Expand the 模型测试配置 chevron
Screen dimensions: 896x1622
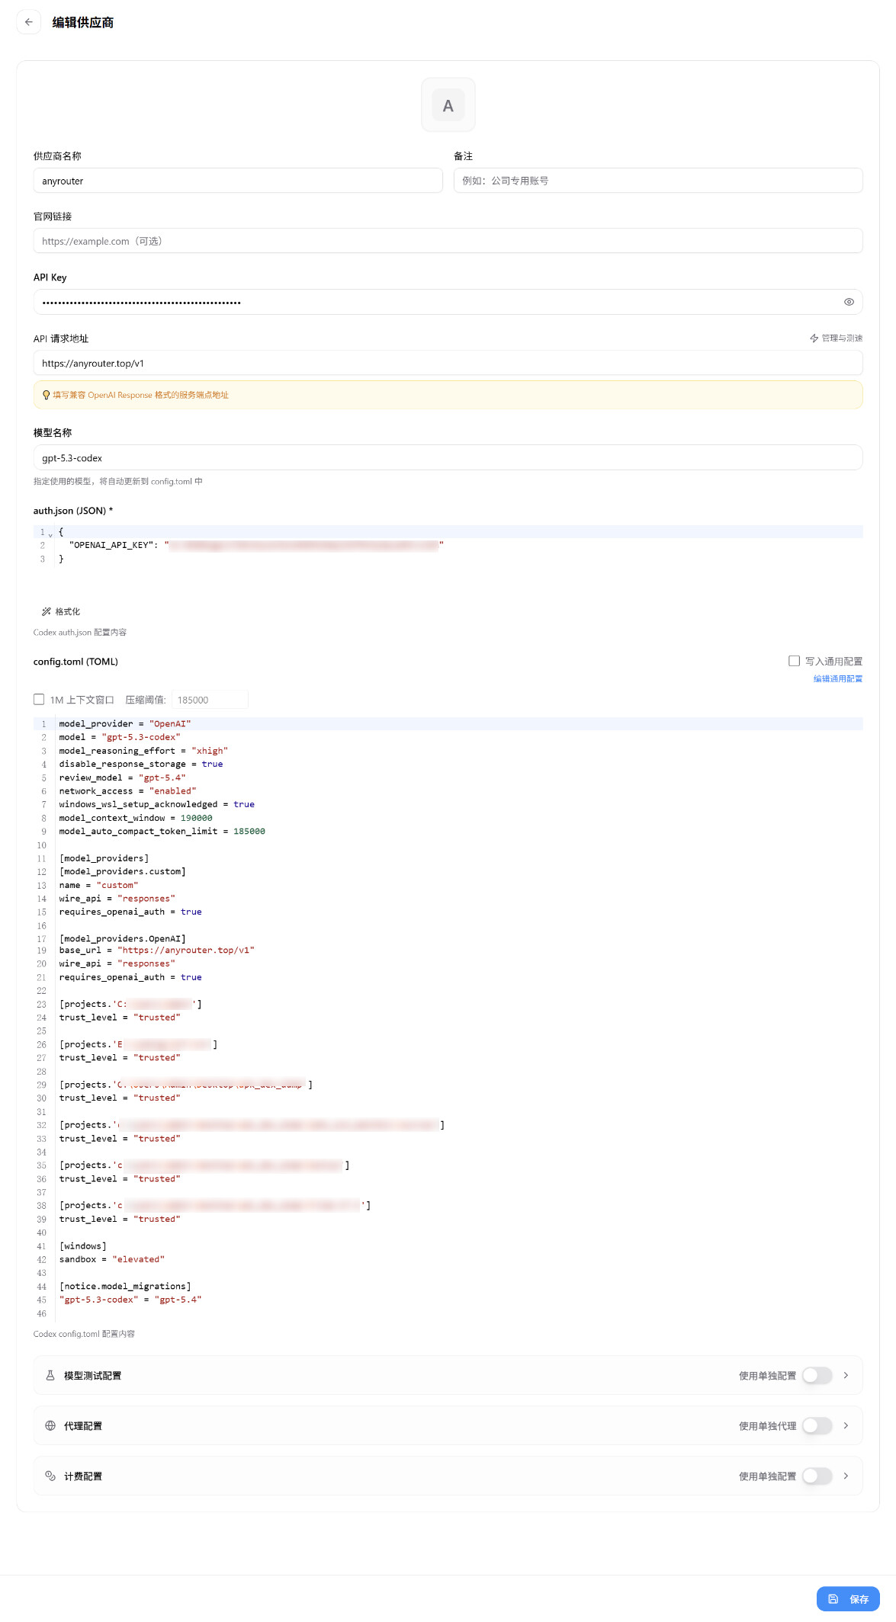(846, 1376)
